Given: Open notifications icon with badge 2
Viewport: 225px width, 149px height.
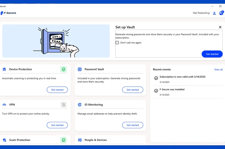Looking at the screenshot, I should (221, 13).
